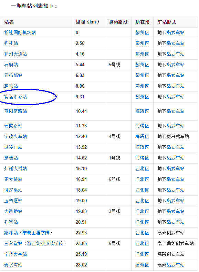Open the 三官堂站（浙江纺织服装学院）link
This screenshot has width=199, height=272.
tap(35, 244)
